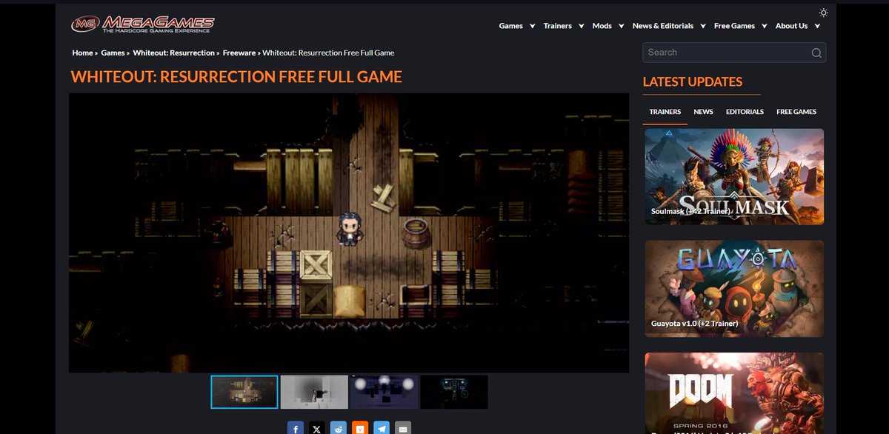The image size is (889, 434).
Task: Click the Whiteout: Resurrection Free Full Game heading
Action: pos(236,76)
